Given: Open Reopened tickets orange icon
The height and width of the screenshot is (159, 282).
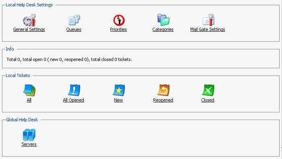Looking at the screenshot, I should click(x=163, y=90).
